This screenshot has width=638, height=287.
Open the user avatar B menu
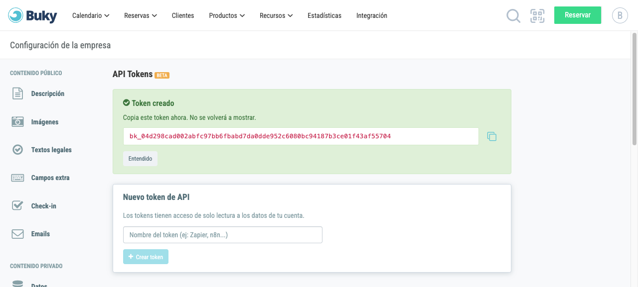620,15
